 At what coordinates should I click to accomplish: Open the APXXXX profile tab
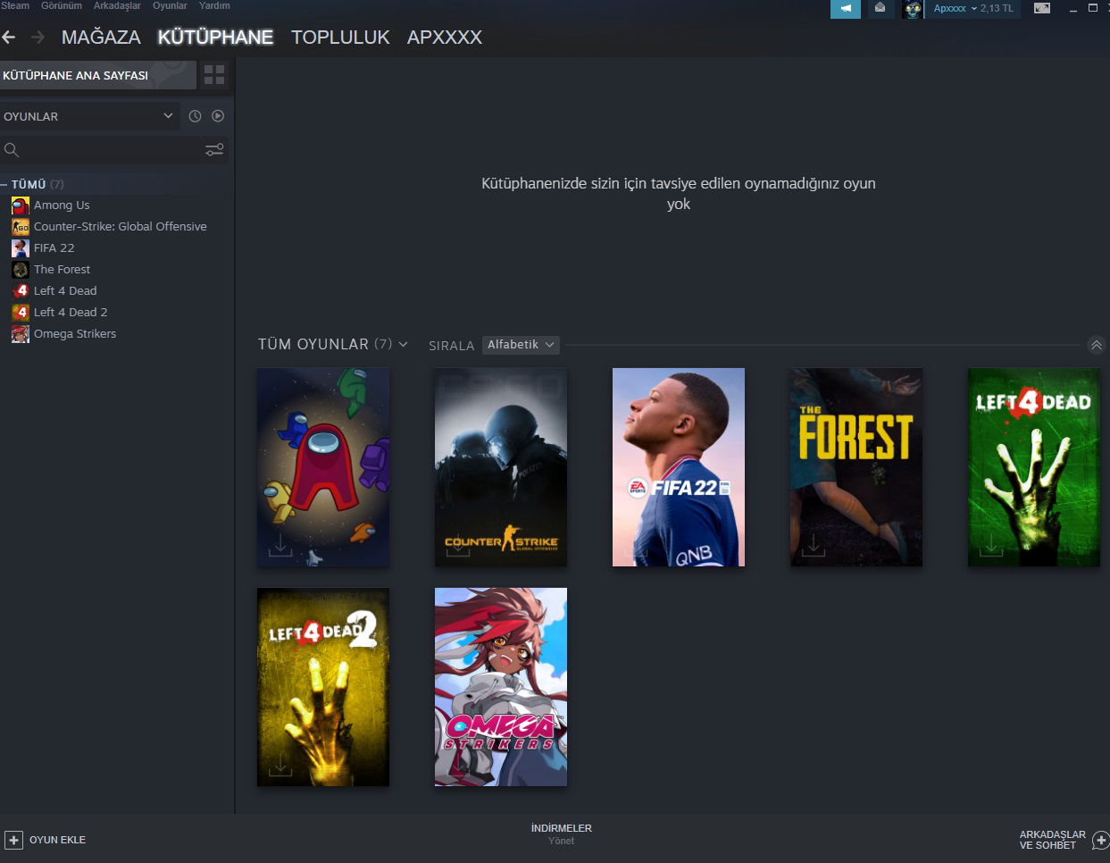(x=445, y=38)
